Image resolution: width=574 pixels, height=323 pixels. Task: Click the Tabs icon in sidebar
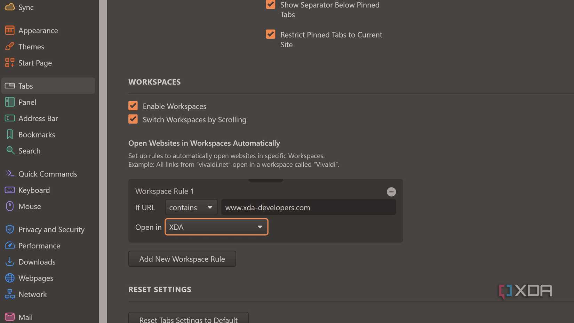tap(10, 86)
